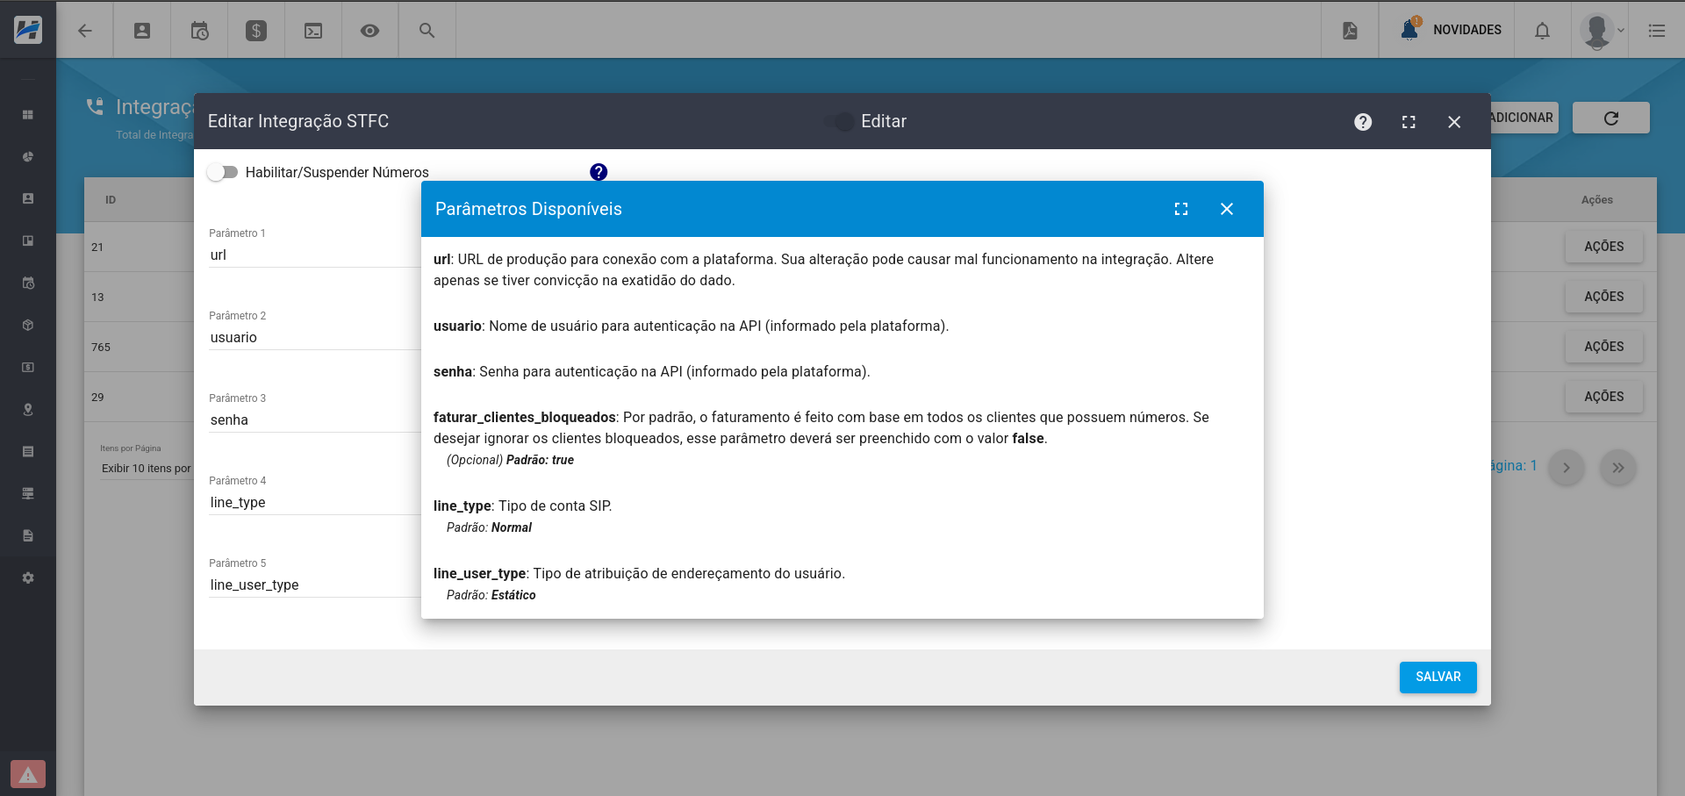Open the right-side list menu icon
Screen dimensions: 1685x796
1657,31
